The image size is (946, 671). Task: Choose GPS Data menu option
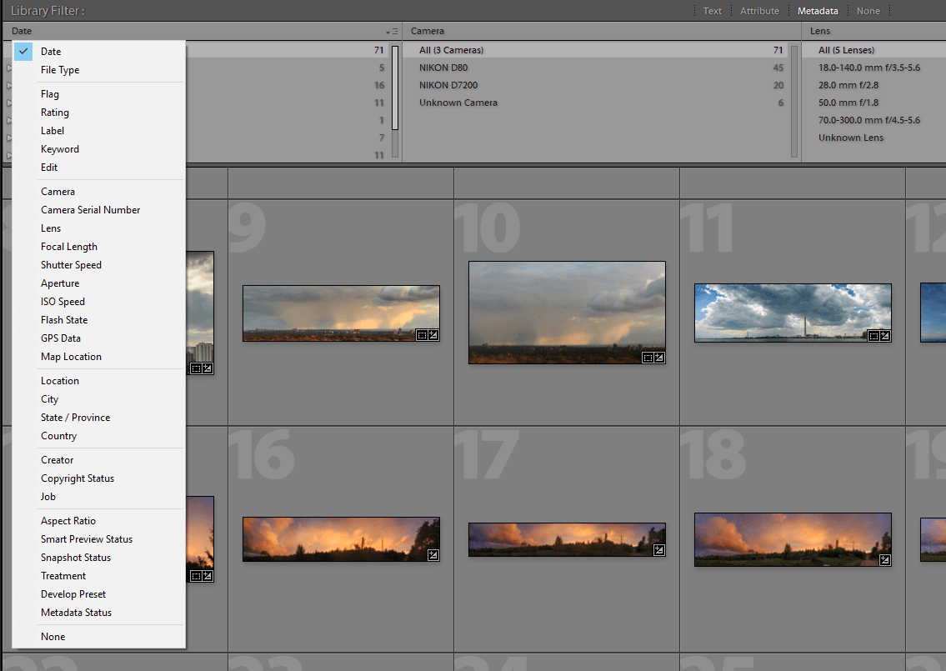pos(98,338)
